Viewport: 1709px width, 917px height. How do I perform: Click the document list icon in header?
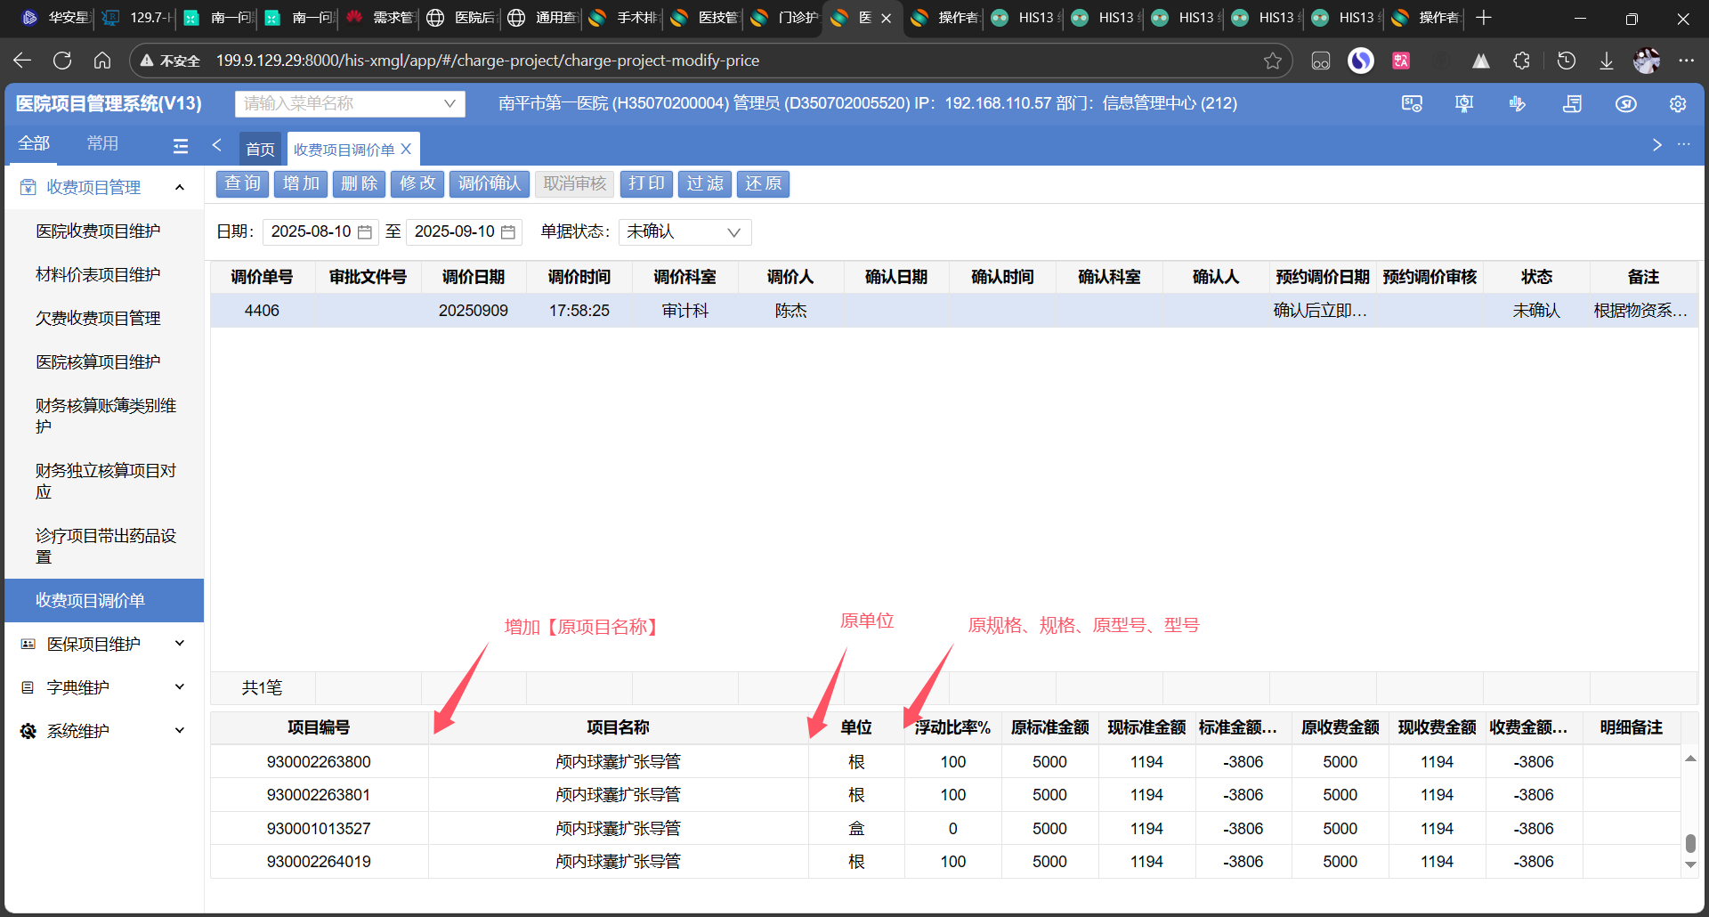point(1573,104)
